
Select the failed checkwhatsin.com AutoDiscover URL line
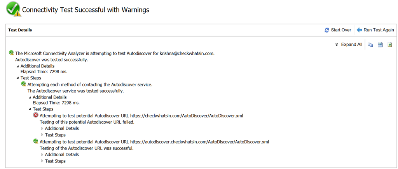[141, 116]
